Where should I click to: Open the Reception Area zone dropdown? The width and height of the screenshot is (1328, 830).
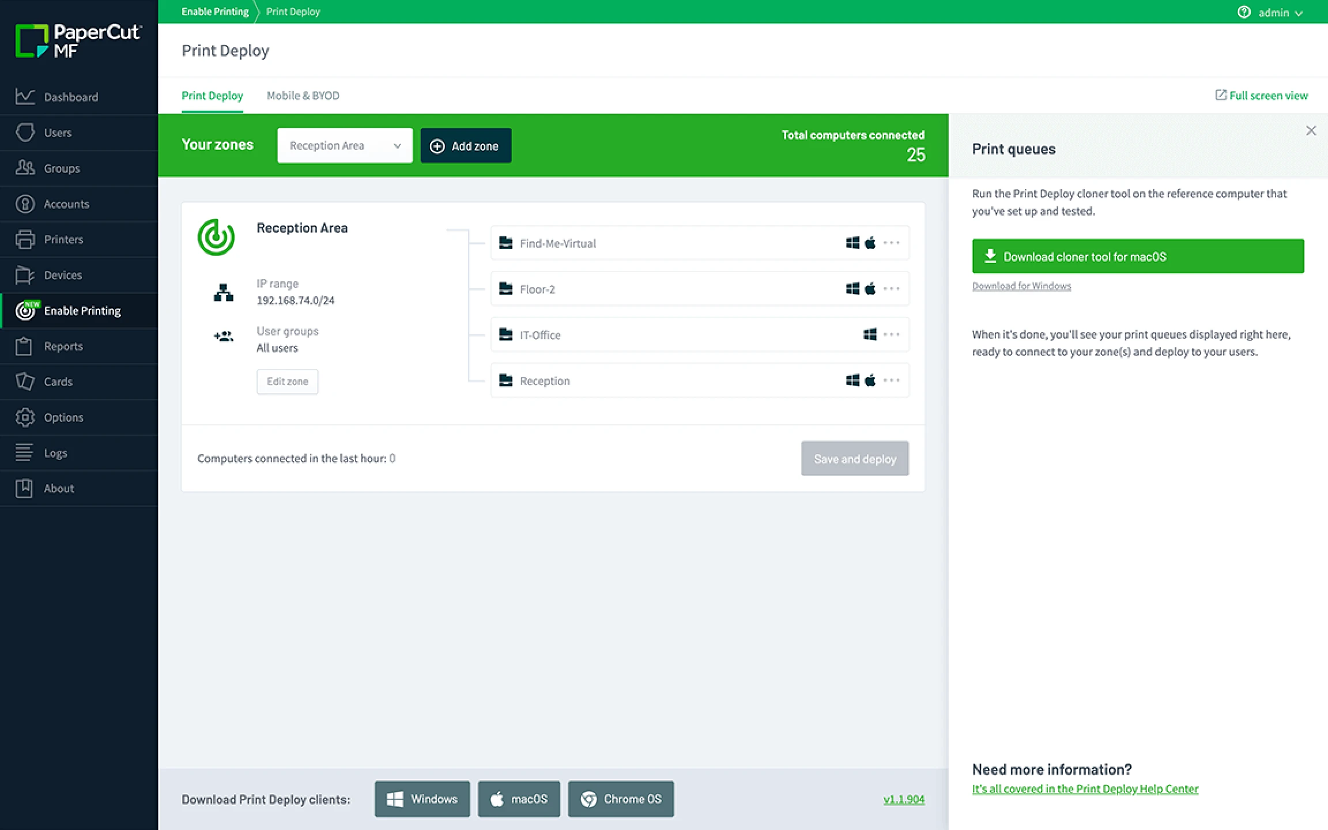coord(345,146)
